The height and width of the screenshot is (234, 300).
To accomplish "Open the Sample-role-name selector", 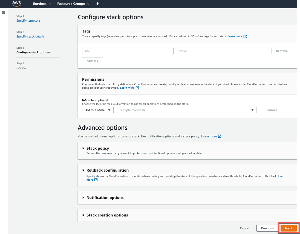I will [x=187, y=110].
